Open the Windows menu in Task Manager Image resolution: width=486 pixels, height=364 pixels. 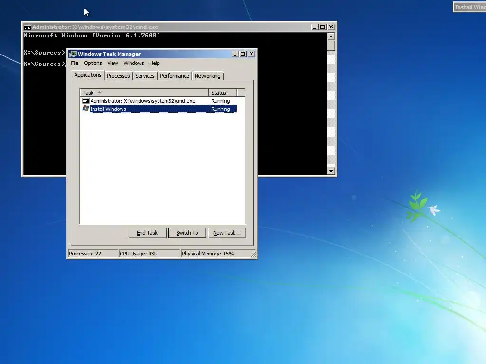[x=133, y=63]
